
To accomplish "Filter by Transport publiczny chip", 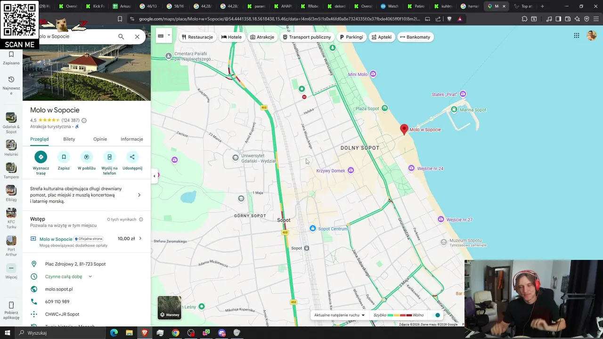I will [307, 37].
